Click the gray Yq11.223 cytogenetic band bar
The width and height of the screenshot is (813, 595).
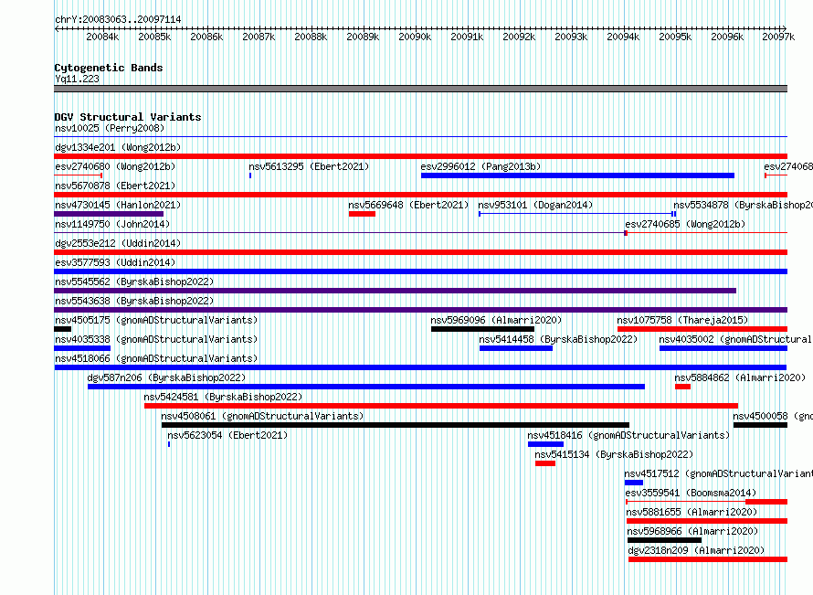420,89
